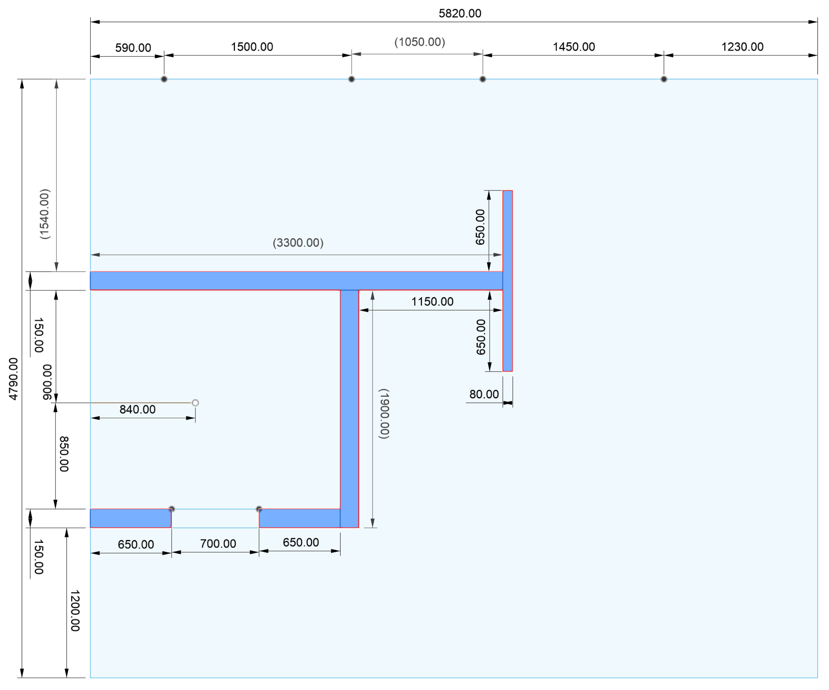Viewport: 829px width, 690px height.
Task: Click the (1900.00) driven vertical dimension
Action: (x=384, y=413)
